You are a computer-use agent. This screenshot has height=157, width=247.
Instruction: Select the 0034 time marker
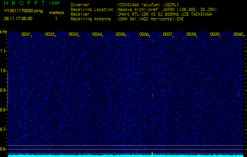click(x=97, y=35)
